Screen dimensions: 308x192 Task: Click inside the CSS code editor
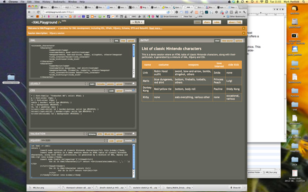click(x=83, y=111)
